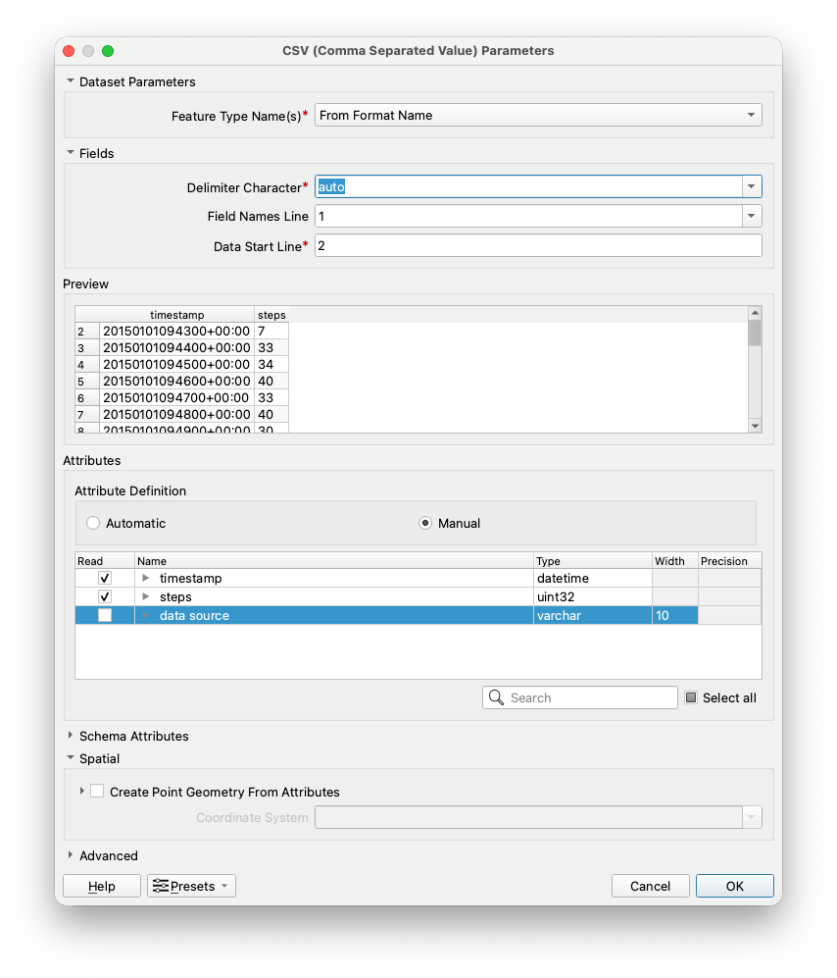Screen dimensions: 837x978
Task: Click the green zoom window button
Action: click(108, 51)
